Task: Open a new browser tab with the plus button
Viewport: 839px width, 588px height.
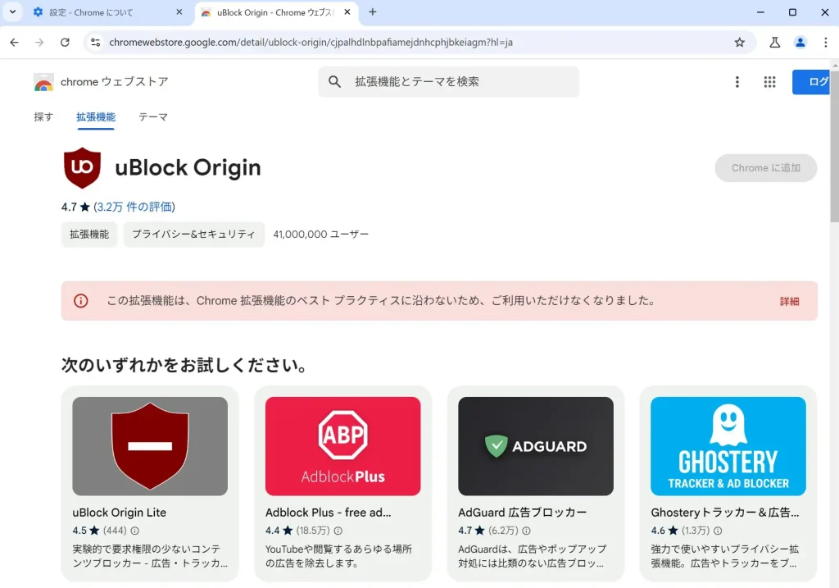Action: [372, 13]
